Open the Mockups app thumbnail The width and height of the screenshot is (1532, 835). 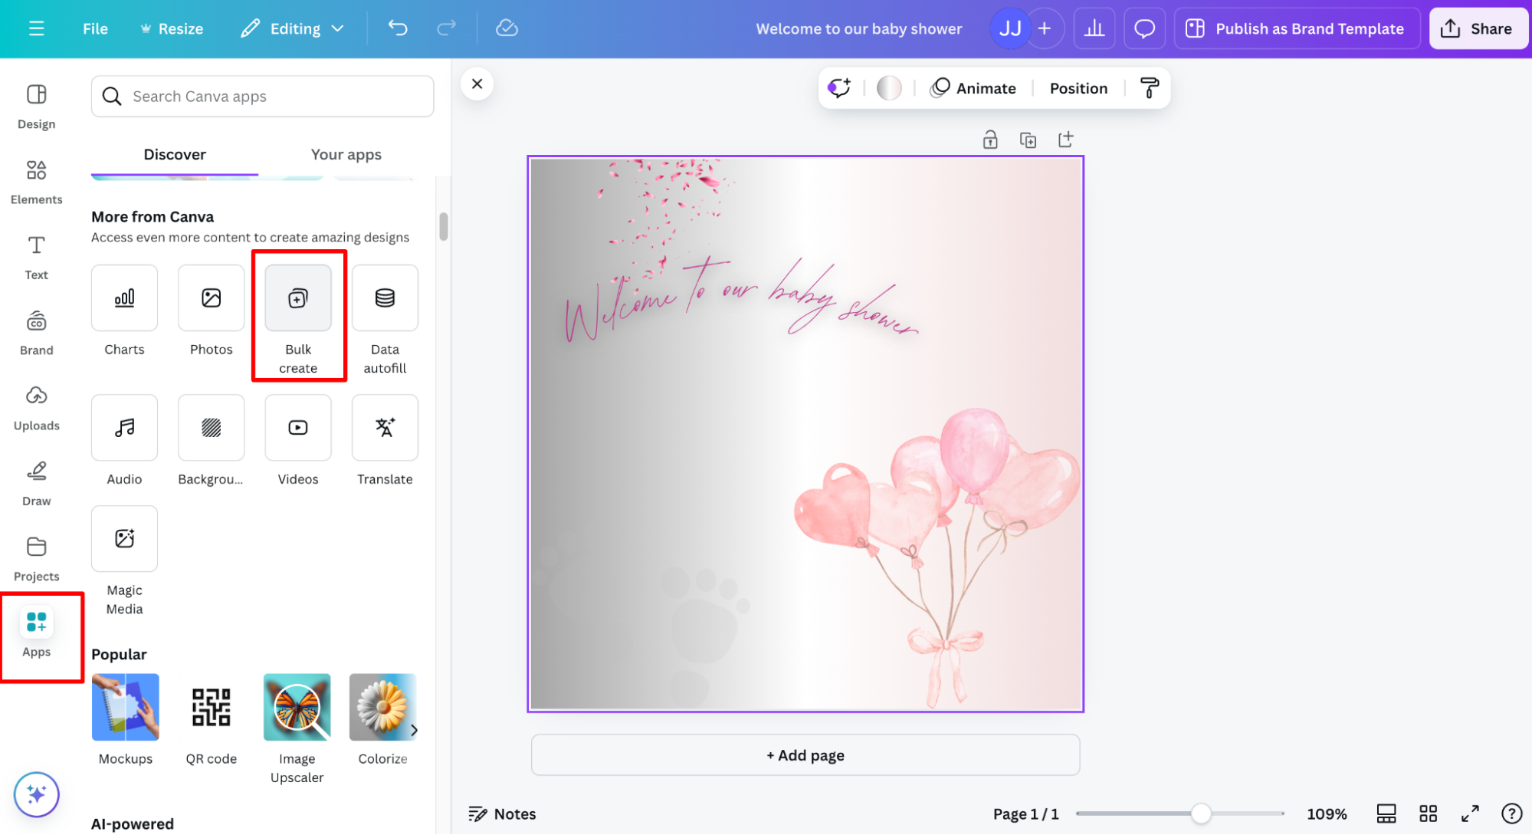125,707
